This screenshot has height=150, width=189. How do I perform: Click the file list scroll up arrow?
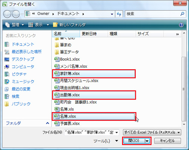(184, 33)
